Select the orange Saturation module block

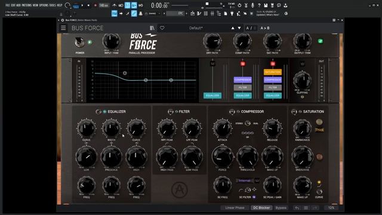[273, 72]
